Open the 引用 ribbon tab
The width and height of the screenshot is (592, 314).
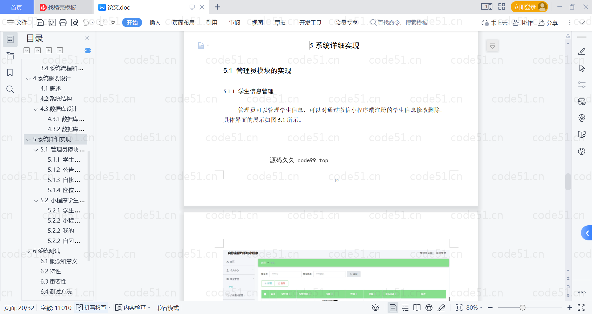(x=212, y=23)
